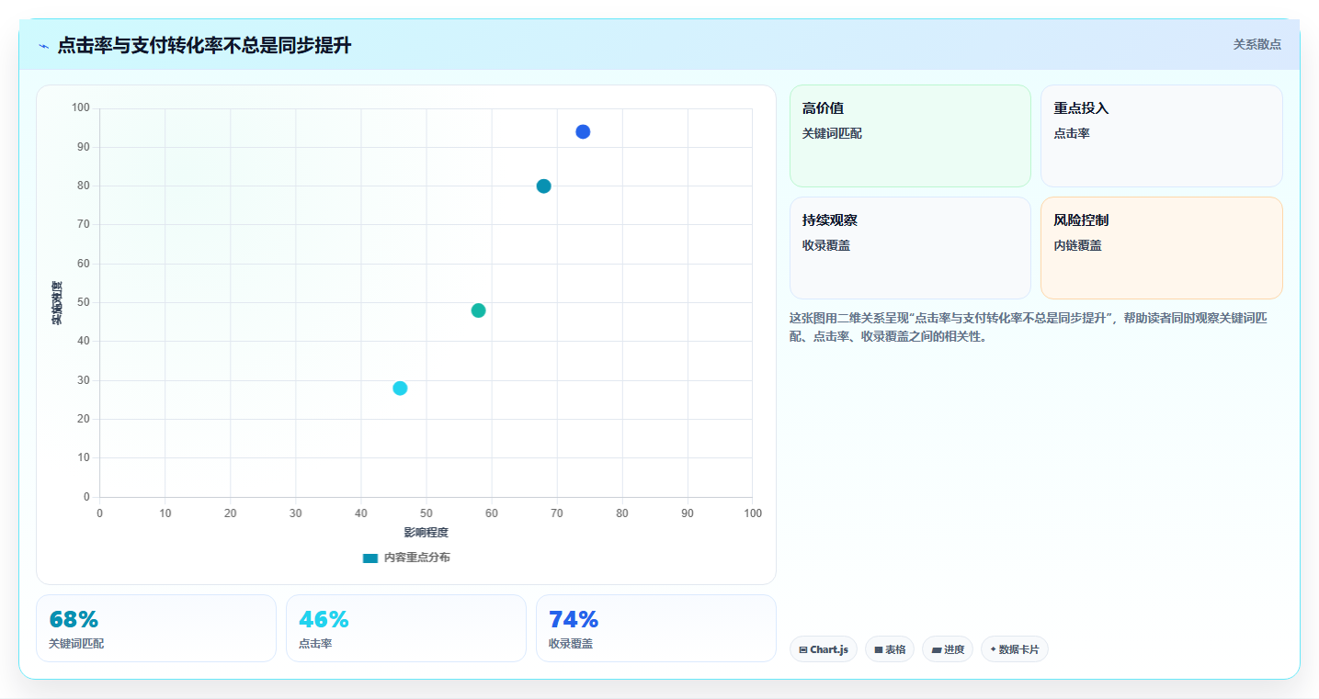Toggle the 内容重点分布 legend item

406,558
